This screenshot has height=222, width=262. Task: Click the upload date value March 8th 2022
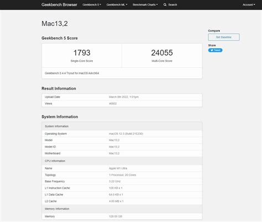click(124, 97)
